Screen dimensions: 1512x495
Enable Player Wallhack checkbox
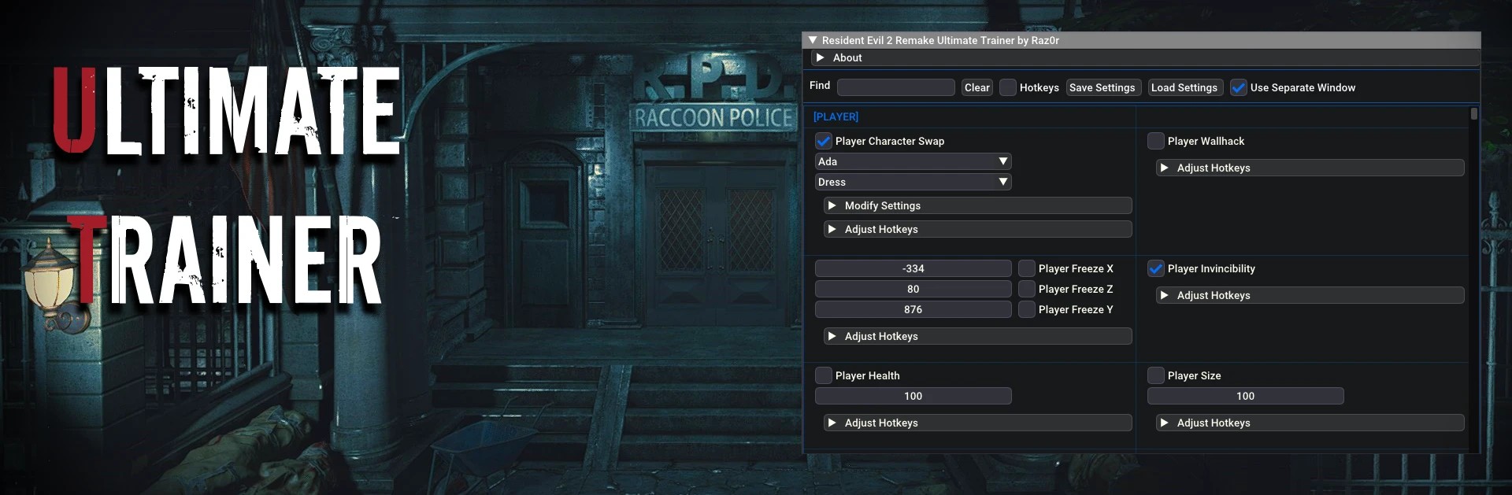point(1156,141)
